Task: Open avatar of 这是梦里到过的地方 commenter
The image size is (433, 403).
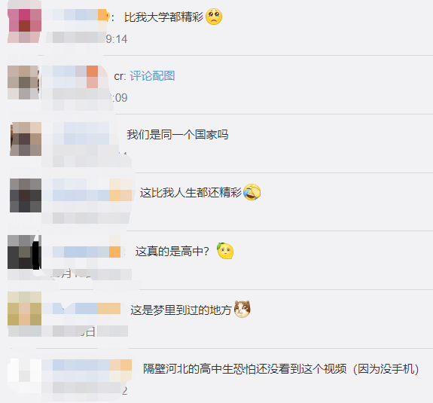Action: [x=25, y=309]
